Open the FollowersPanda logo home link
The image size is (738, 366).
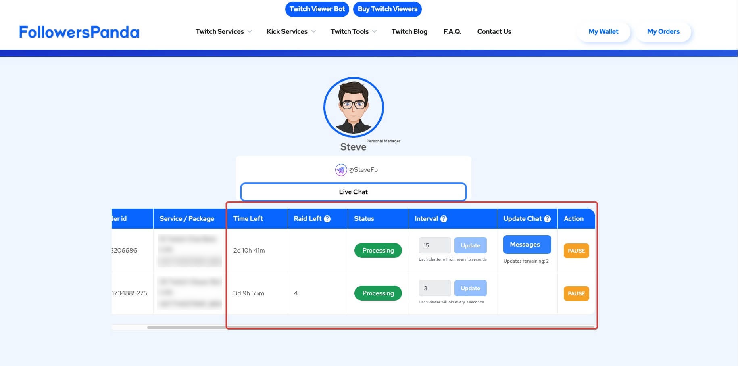[79, 32]
